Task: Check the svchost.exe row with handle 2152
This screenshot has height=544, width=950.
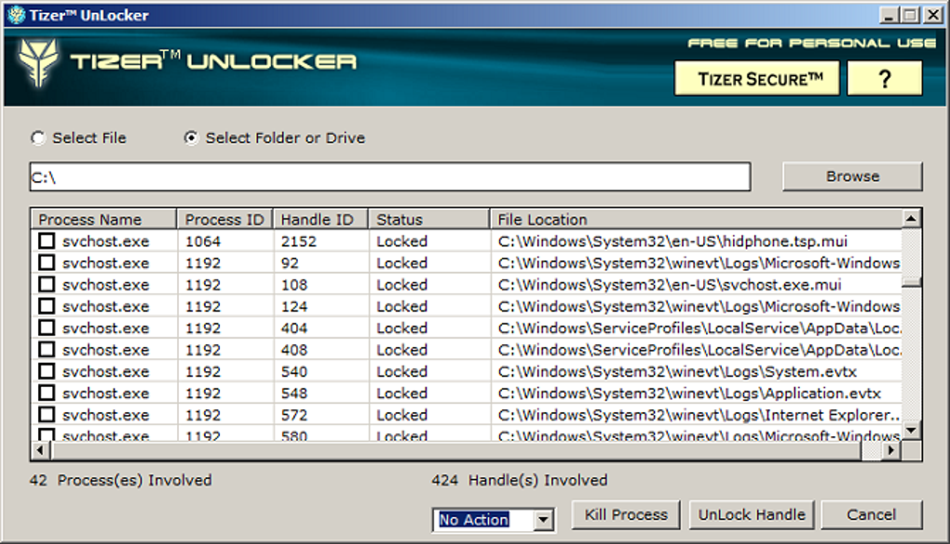Action: [x=47, y=241]
